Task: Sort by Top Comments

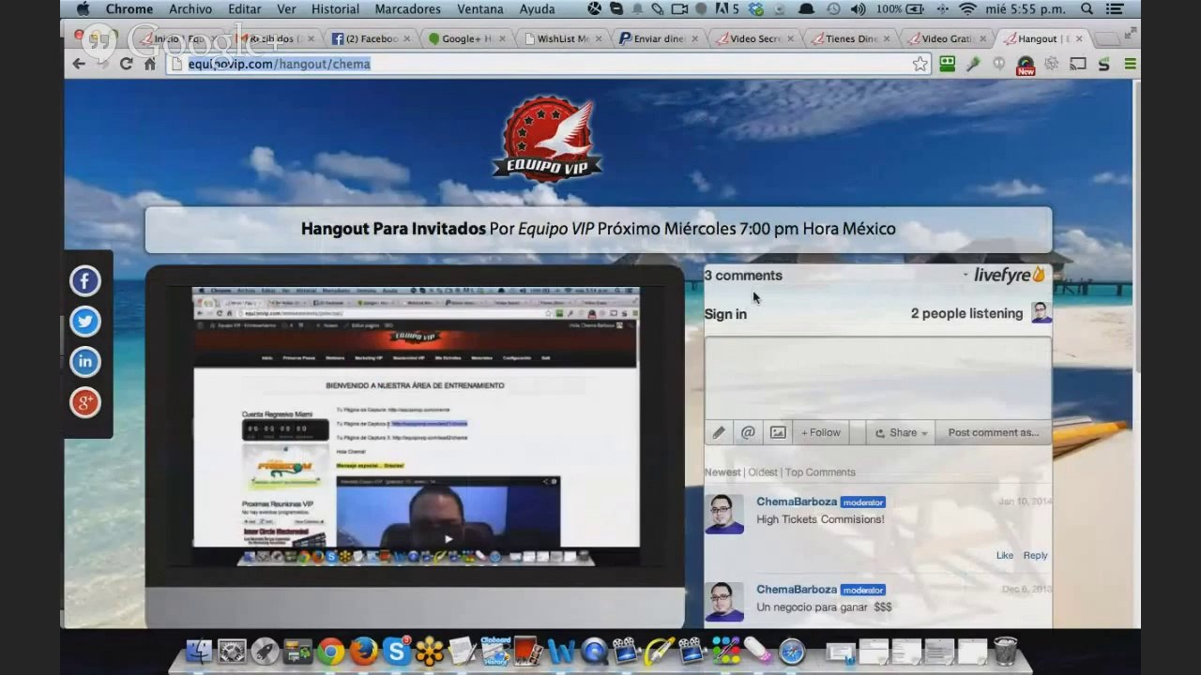Action: tap(820, 472)
